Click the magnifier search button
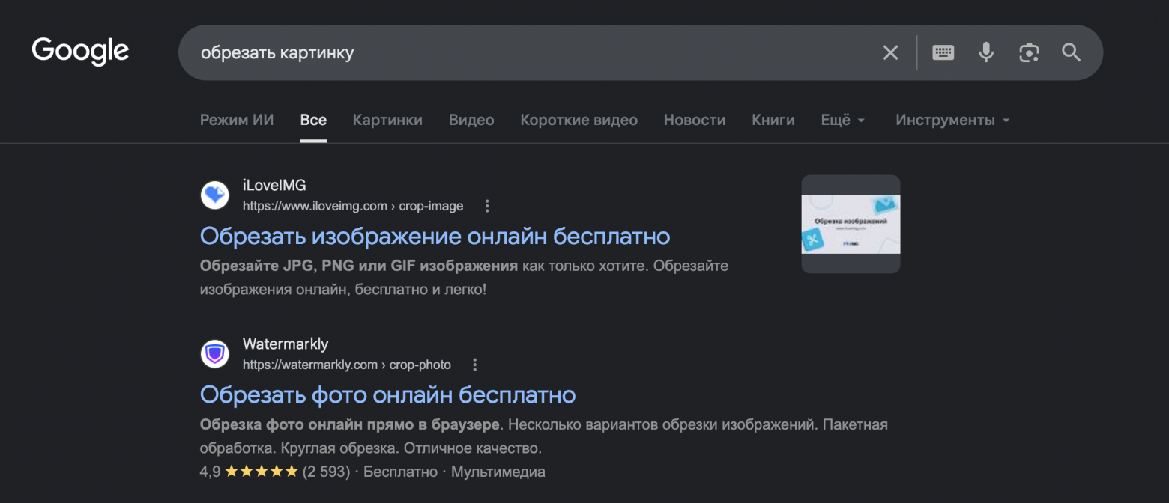The image size is (1169, 503). pos(1072,52)
